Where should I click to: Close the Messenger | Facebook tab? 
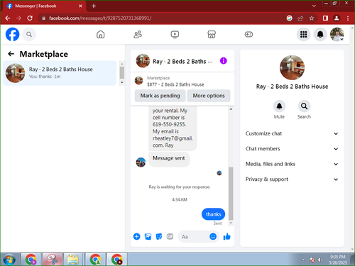(x=80, y=6)
